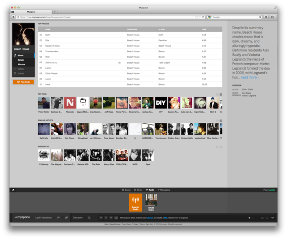Open similar artist Cat Power thumbnail

click(70, 129)
